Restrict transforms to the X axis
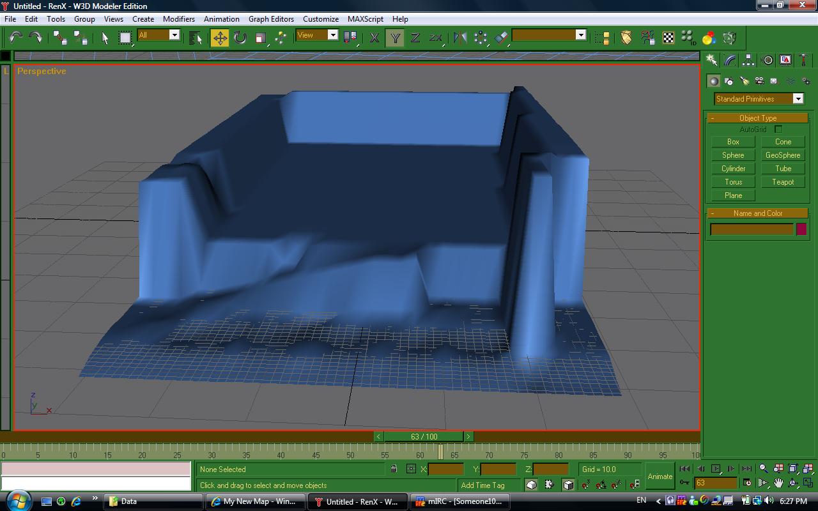818x511 pixels. click(x=374, y=38)
